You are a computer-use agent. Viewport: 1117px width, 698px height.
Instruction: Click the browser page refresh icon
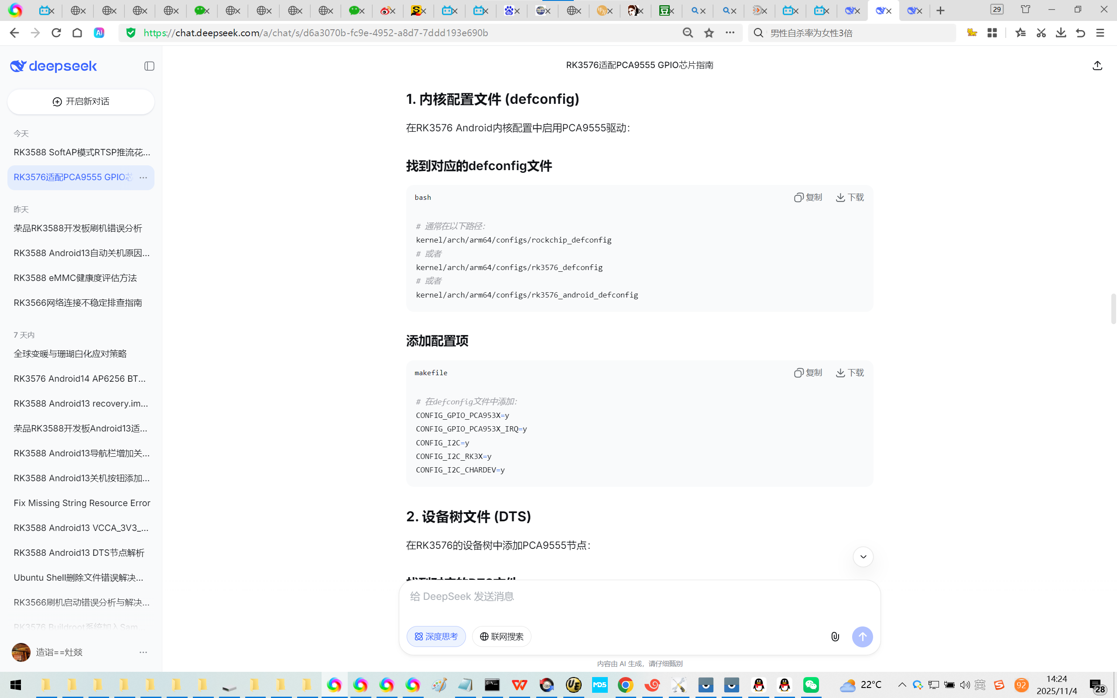56,33
